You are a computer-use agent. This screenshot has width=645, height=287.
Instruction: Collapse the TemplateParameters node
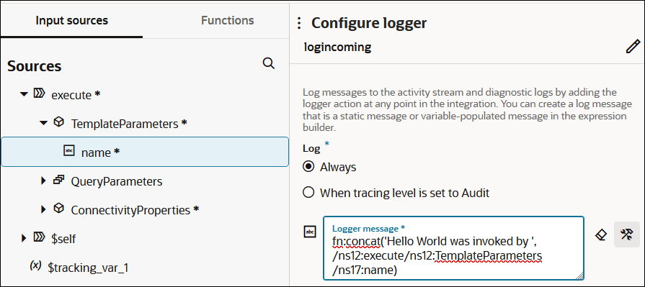tap(44, 123)
